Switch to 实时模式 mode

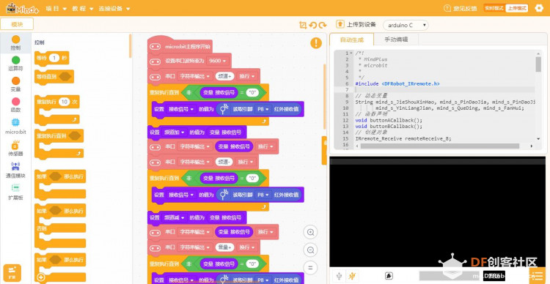(x=494, y=8)
